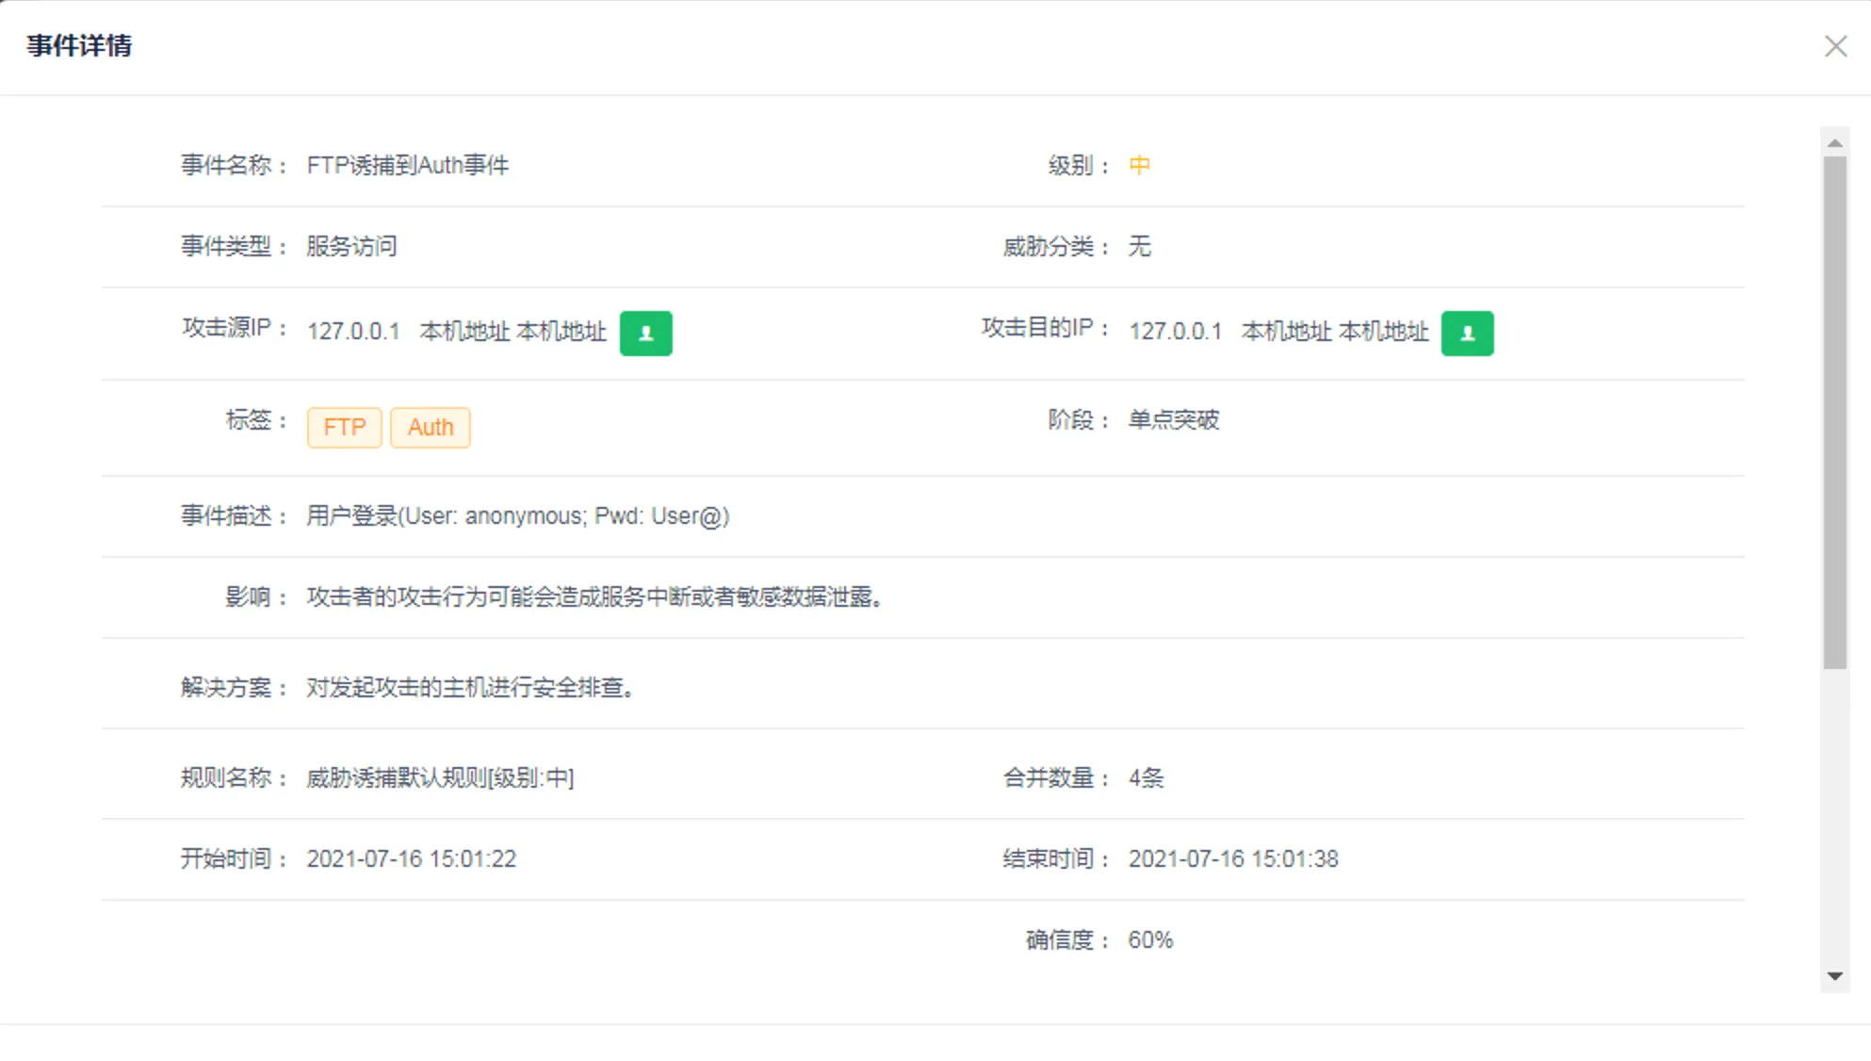This screenshot has height=1061, width=1871.
Task: Click the impact text 攻击者的攻击行为
Action: 594,597
